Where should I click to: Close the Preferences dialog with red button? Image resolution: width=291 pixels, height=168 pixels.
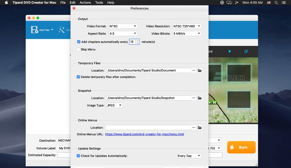click(74, 8)
